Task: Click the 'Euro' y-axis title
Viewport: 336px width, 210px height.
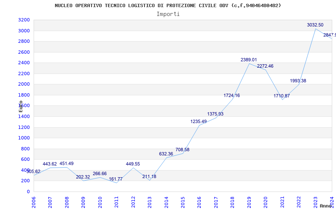Action: point(21,106)
